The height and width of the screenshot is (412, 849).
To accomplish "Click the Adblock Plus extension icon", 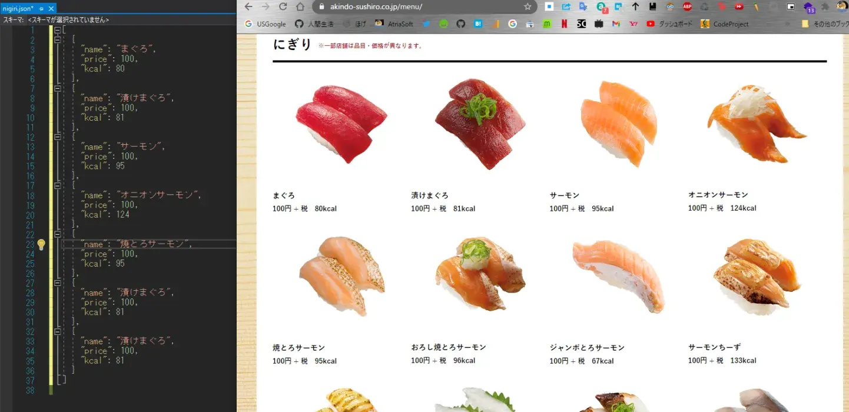I will coord(687,6).
